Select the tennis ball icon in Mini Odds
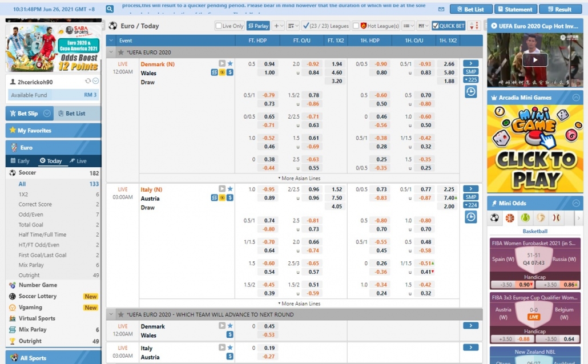The height and width of the screenshot is (364, 588). coord(525,217)
